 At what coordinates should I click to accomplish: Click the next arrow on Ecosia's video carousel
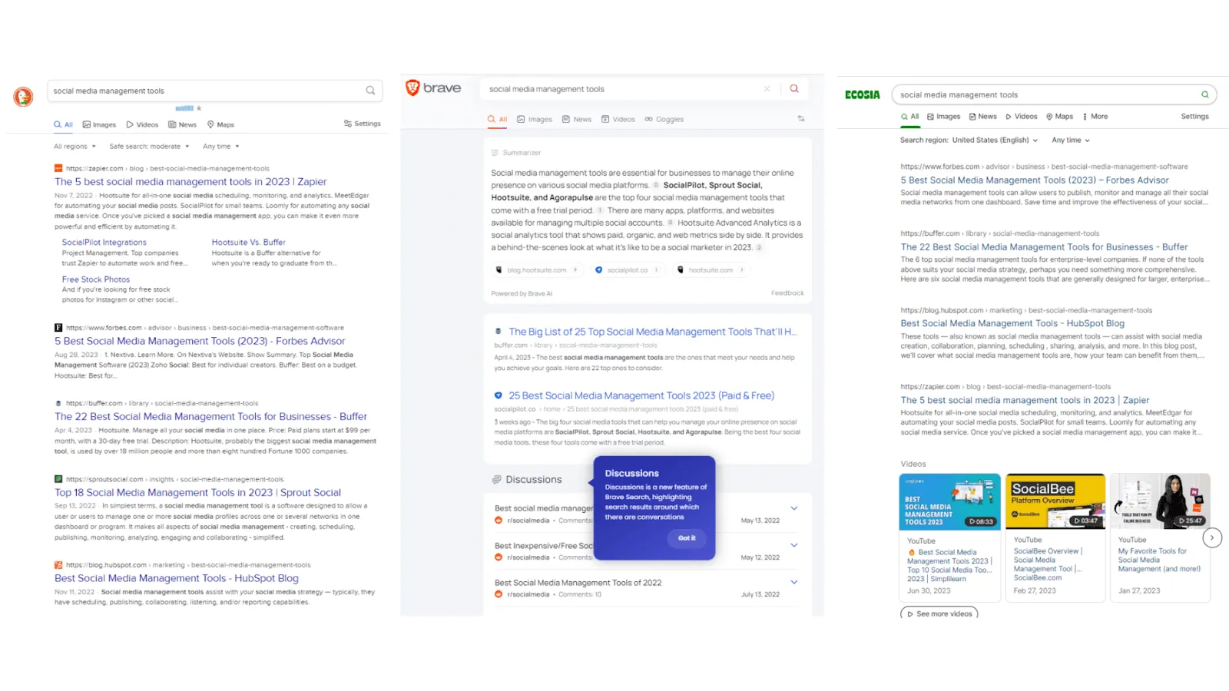click(1212, 538)
